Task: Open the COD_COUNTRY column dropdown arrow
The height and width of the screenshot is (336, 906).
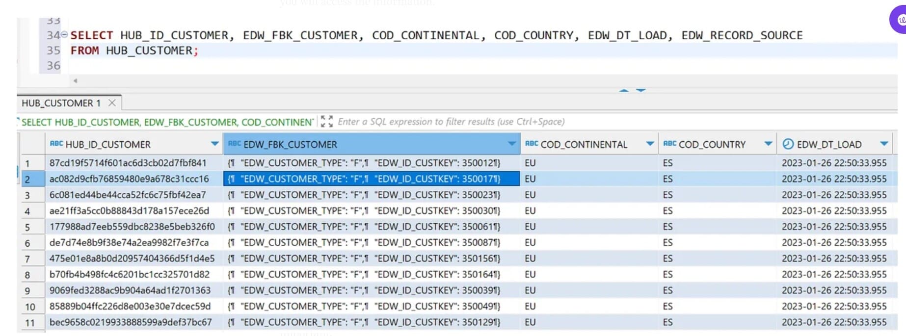Action: pyautogui.click(x=768, y=144)
